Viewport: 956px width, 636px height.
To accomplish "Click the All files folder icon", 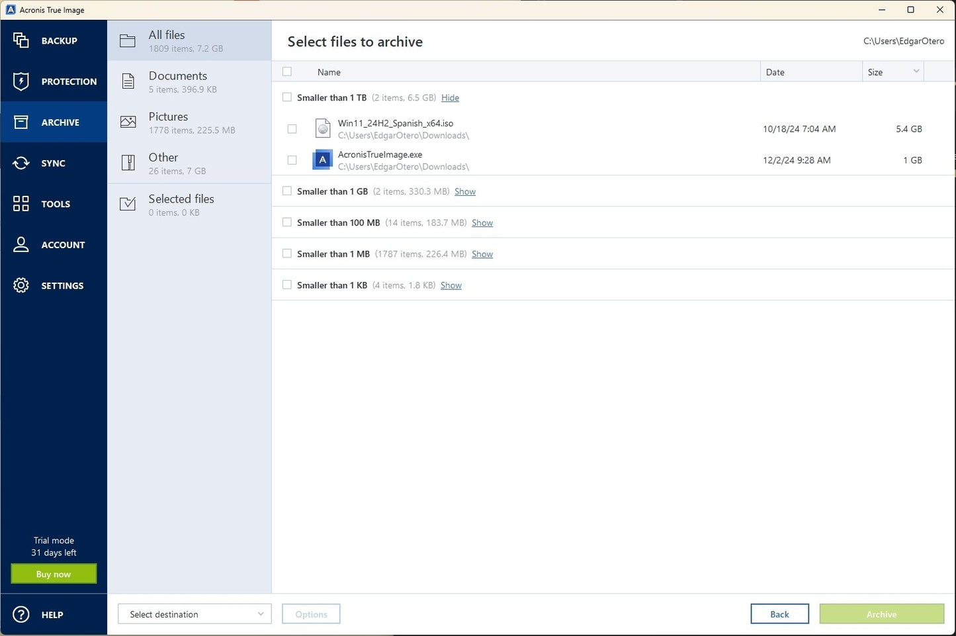I will pos(128,41).
